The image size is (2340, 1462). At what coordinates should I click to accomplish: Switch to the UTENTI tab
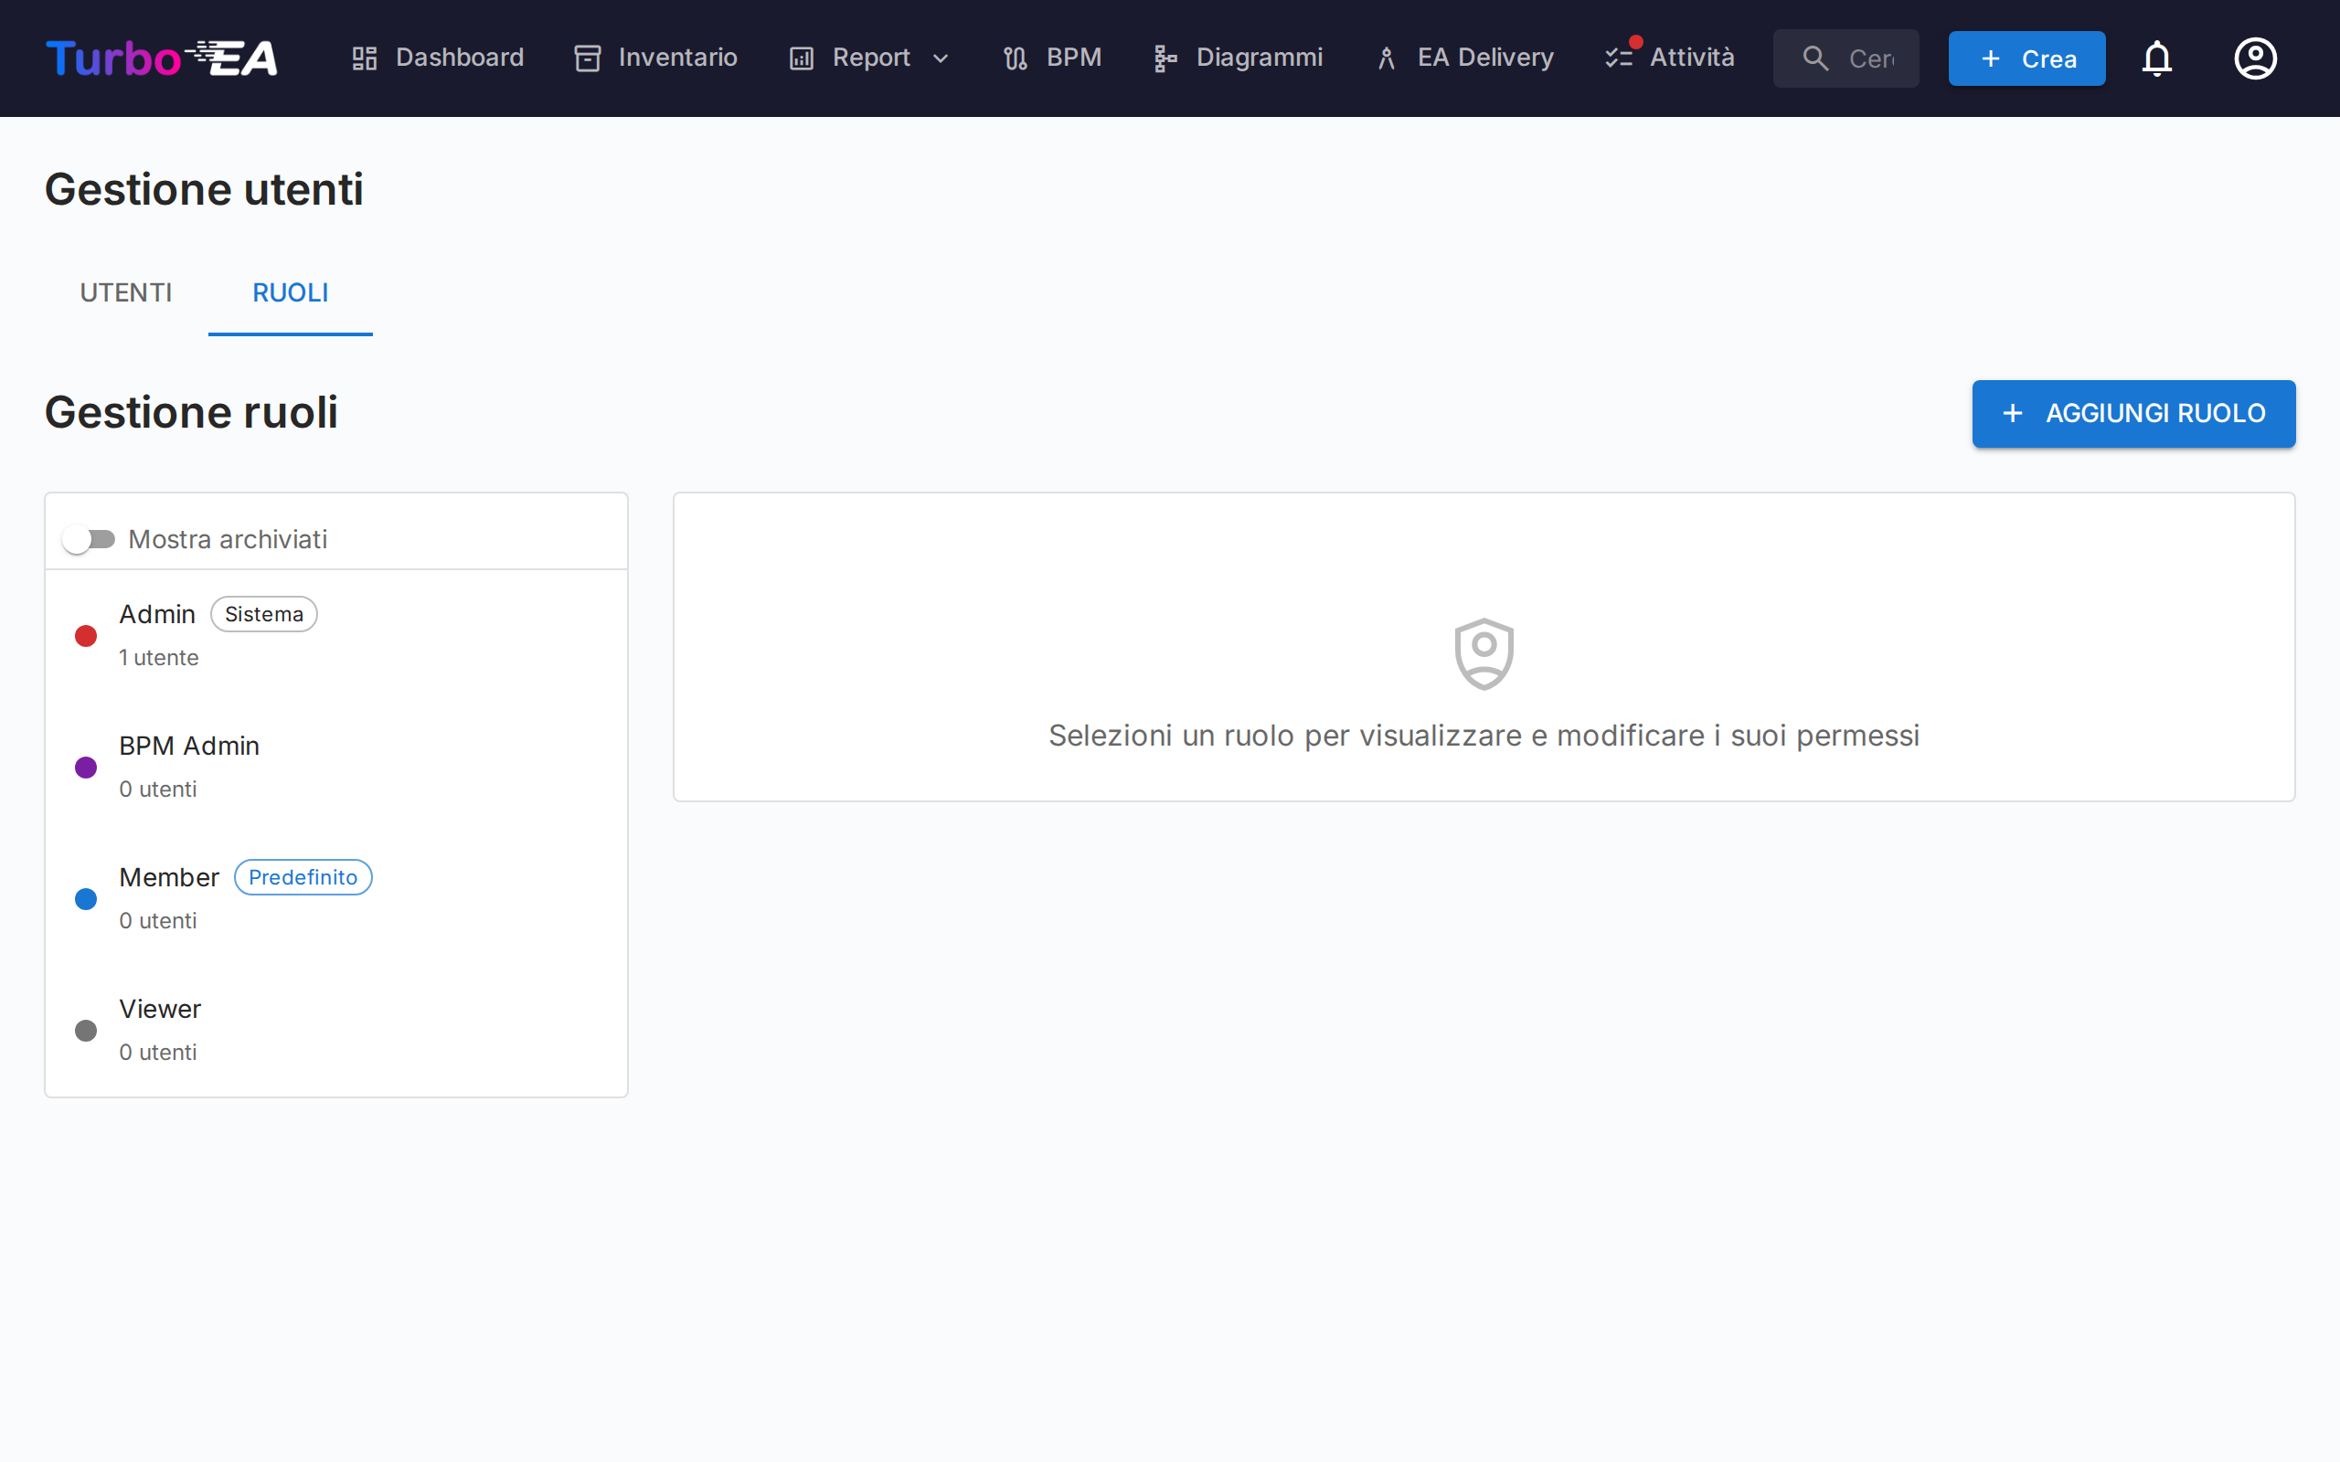tap(126, 292)
